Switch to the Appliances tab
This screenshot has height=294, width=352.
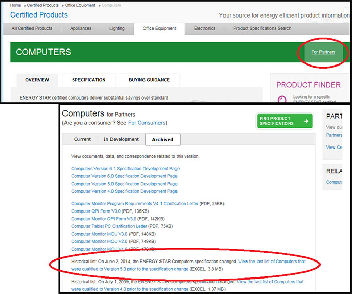point(81,28)
